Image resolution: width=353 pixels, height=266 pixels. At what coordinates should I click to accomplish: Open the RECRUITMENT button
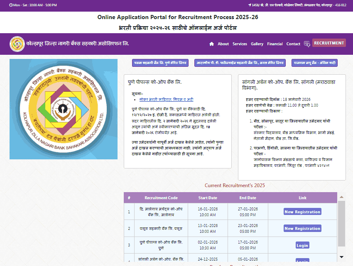pos(328,43)
